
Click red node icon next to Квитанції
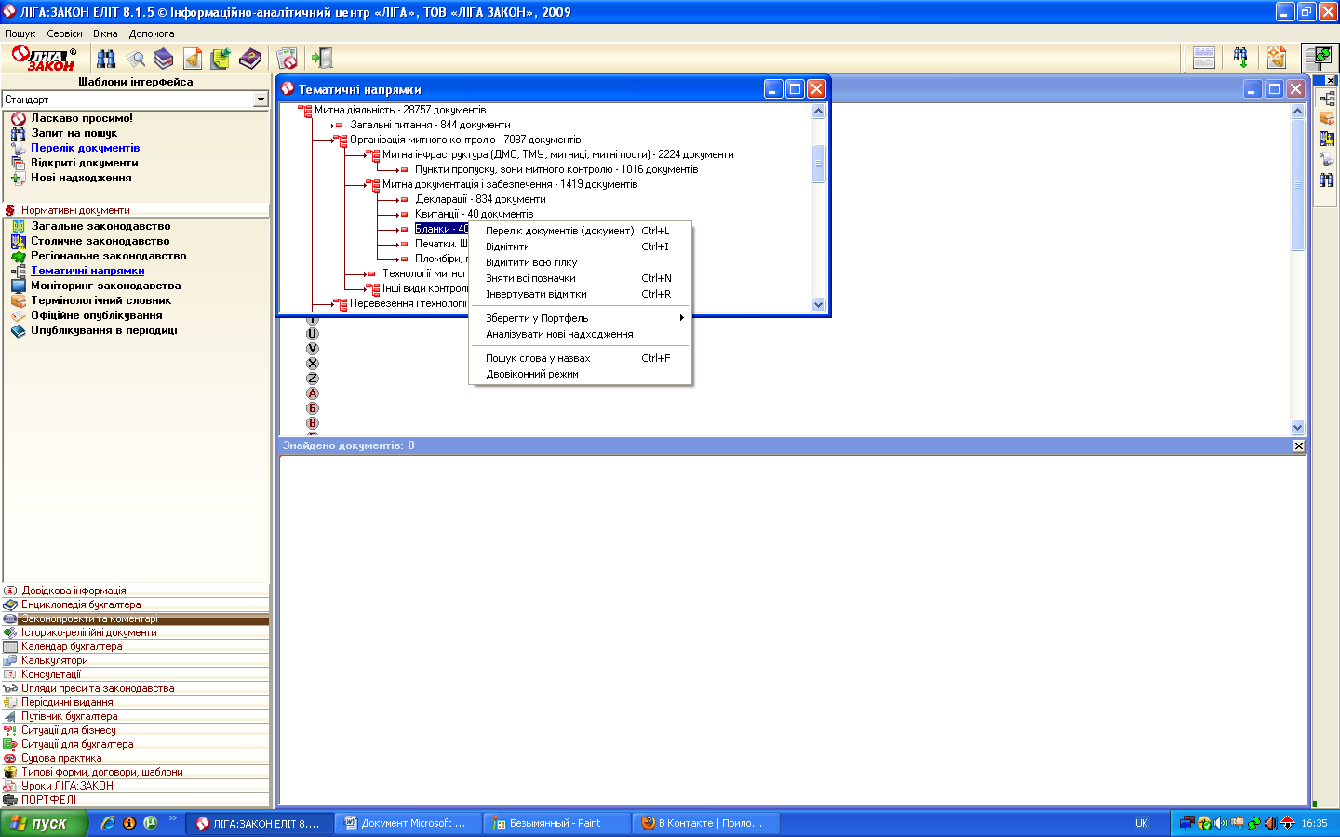click(404, 214)
